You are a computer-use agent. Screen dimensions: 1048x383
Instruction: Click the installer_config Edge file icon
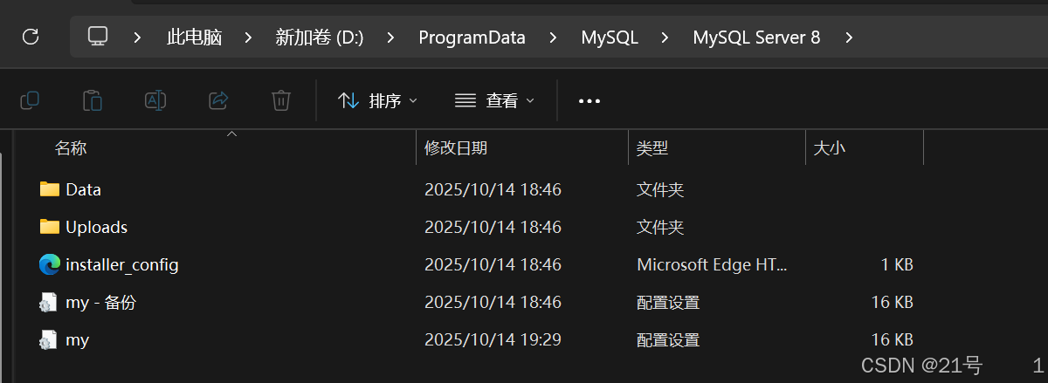49,264
